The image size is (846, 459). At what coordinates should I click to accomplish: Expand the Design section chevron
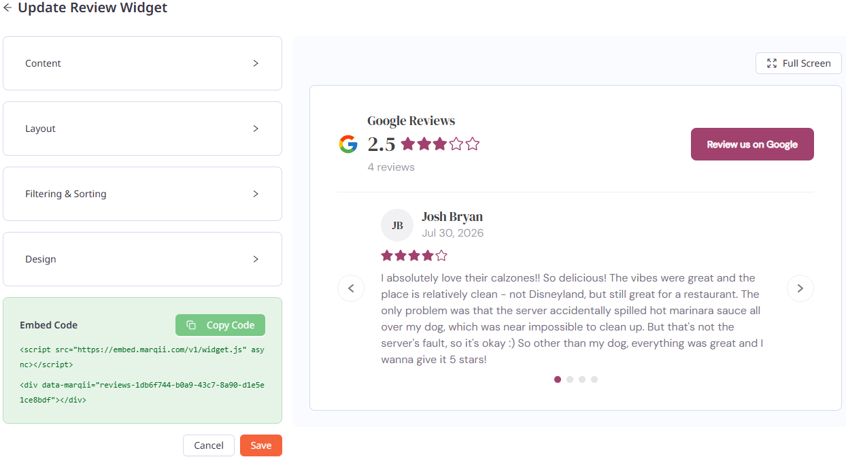pyautogui.click(x=256, y=259)
